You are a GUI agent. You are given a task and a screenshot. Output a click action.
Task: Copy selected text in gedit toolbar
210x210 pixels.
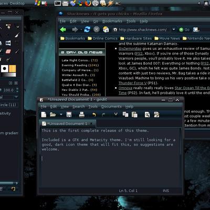point(125,114)
